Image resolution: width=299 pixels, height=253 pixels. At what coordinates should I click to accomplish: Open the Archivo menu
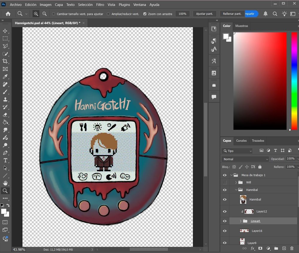[x=16, y=4]
